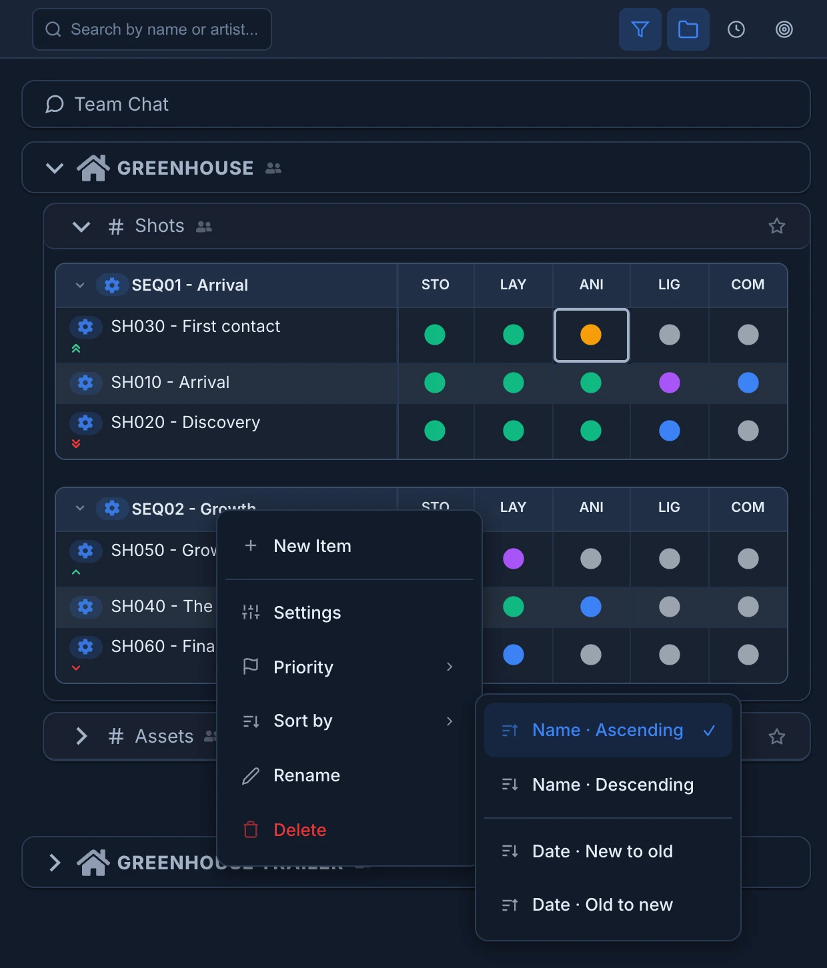Toggle the folder view button
This screenshot has height=968, width=827.
pos(688,29)
